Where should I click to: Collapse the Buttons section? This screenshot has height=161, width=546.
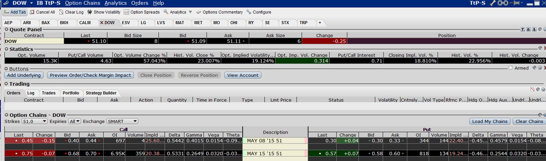point(7,69)
